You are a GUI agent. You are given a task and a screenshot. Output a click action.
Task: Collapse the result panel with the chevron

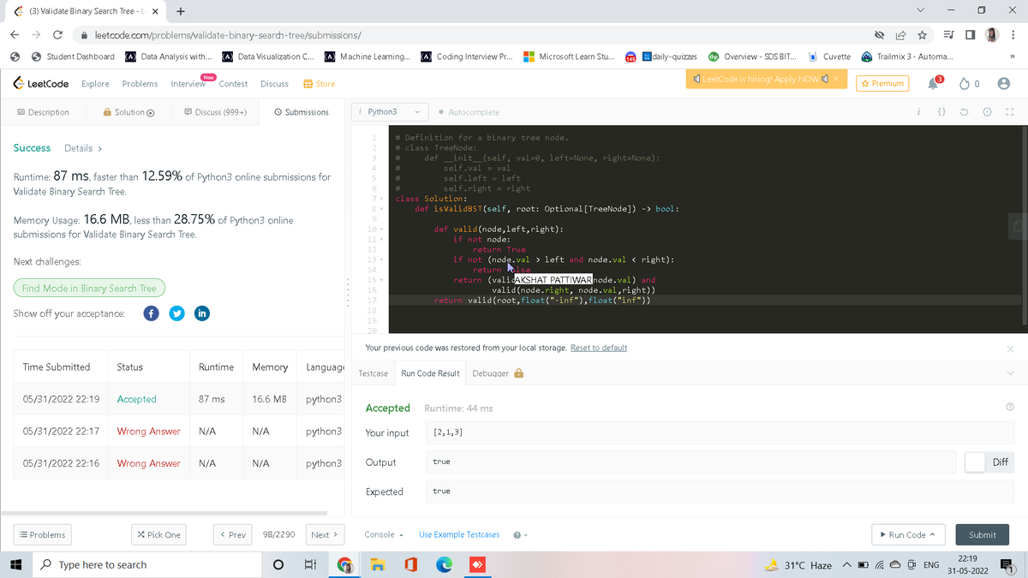click(1010, 373)
